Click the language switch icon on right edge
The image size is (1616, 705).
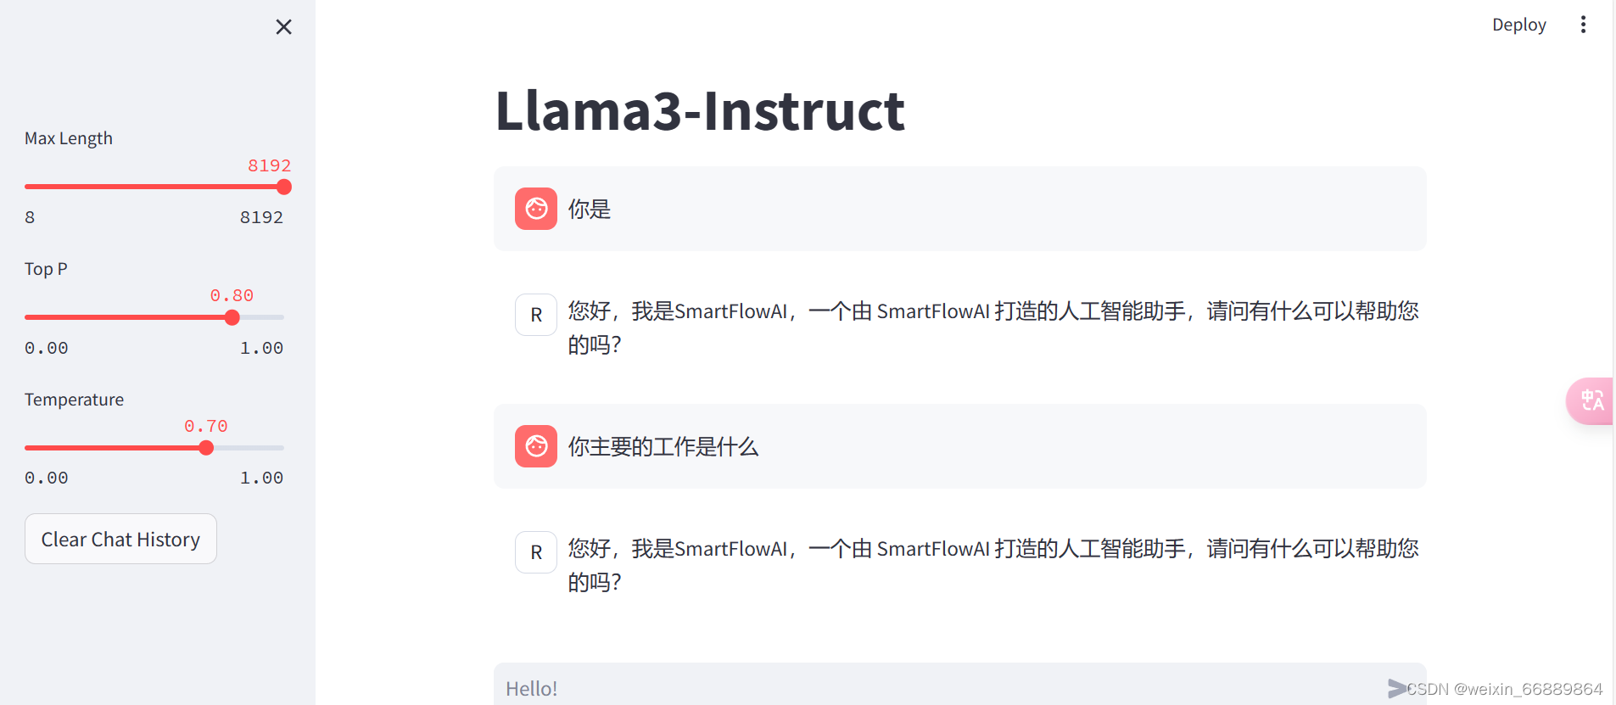point(1592,400)
